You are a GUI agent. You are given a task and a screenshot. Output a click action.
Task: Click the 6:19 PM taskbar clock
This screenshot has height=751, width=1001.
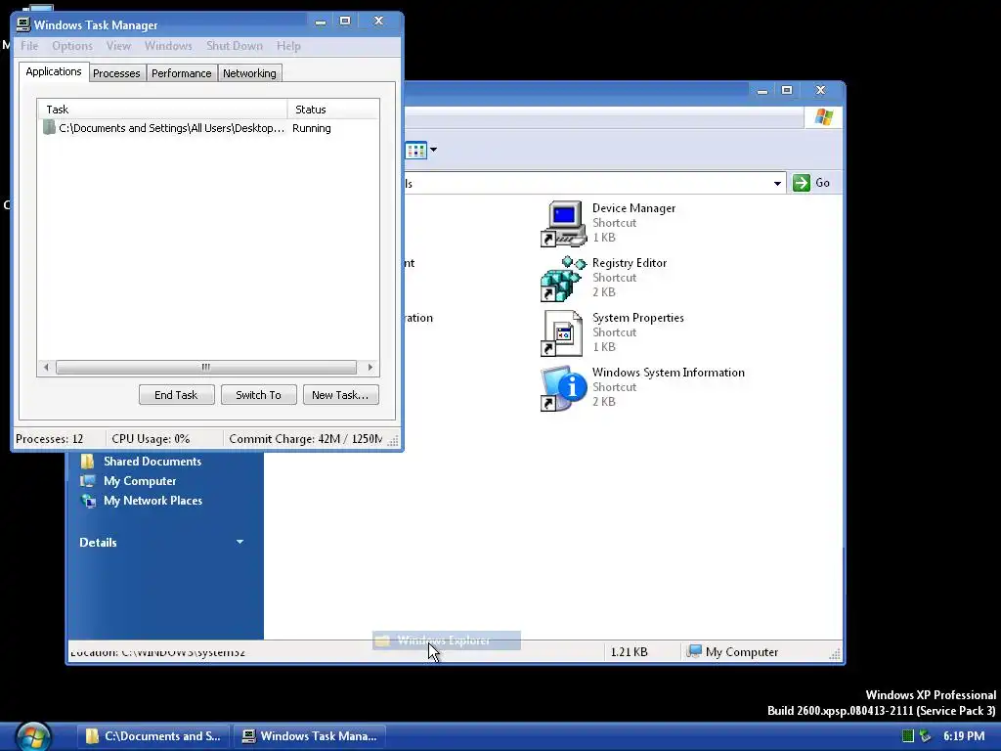tap(964, 736)
